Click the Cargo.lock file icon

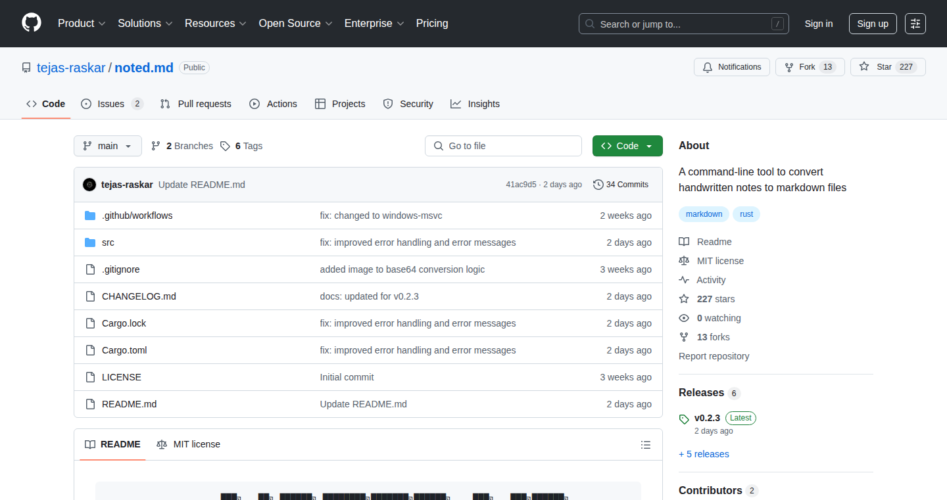(x=90, y=323)
